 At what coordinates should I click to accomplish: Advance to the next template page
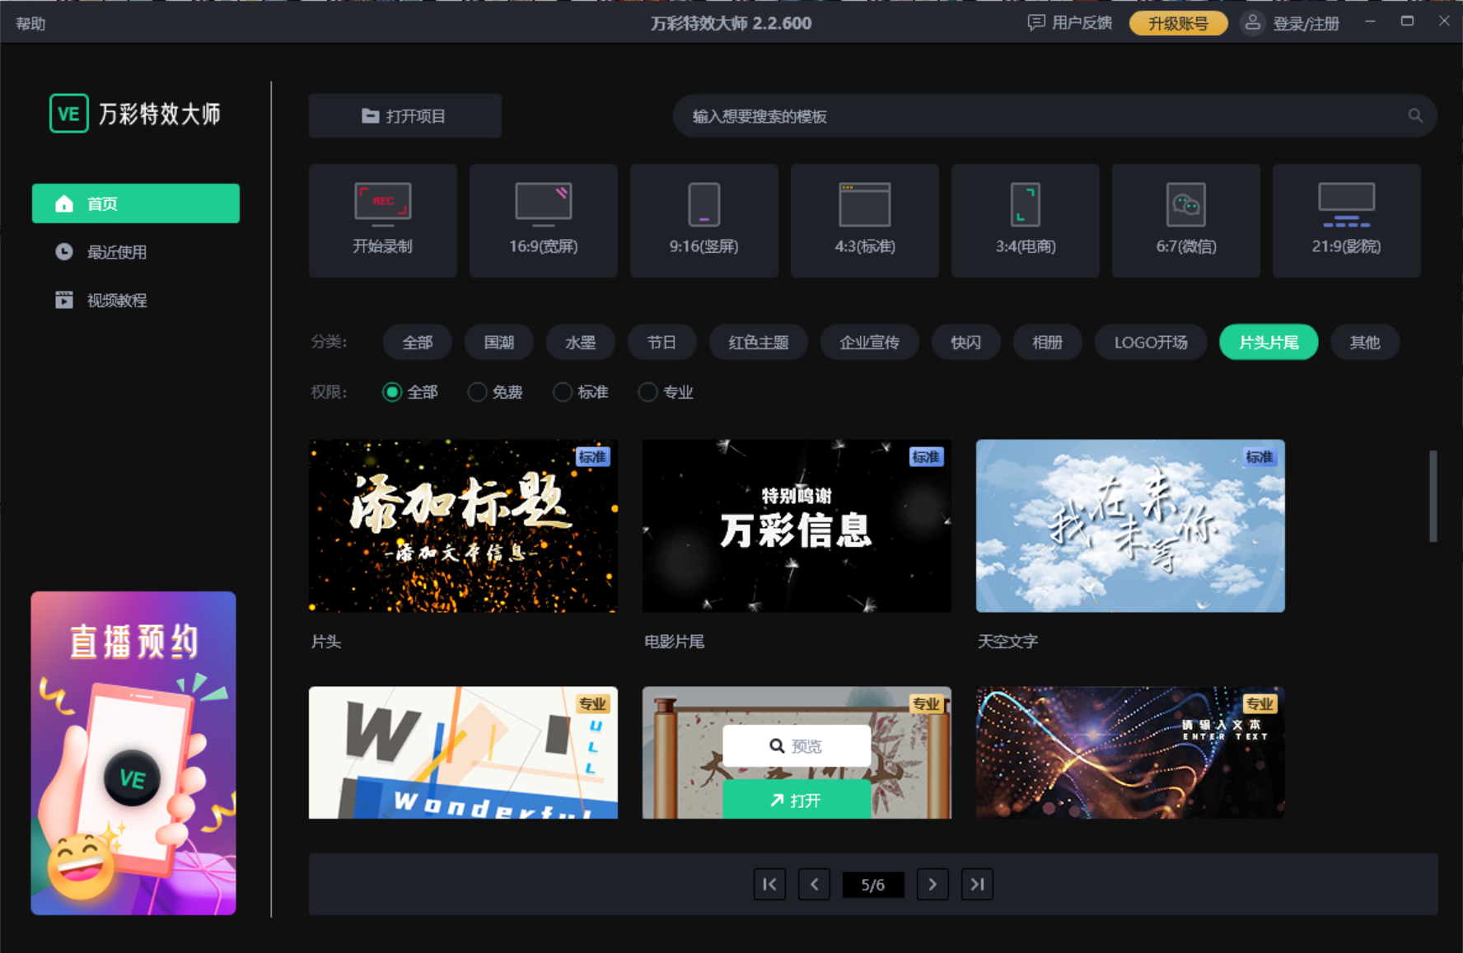(x=932, y=884)
